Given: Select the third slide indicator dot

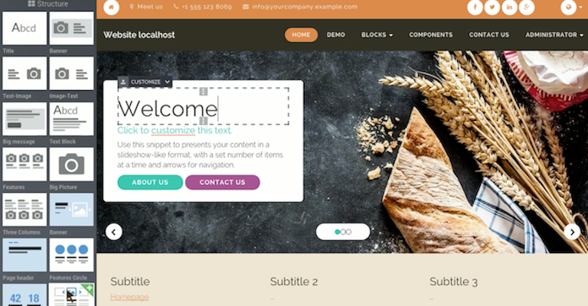Looking at the screenshot, I should (348, 232).
